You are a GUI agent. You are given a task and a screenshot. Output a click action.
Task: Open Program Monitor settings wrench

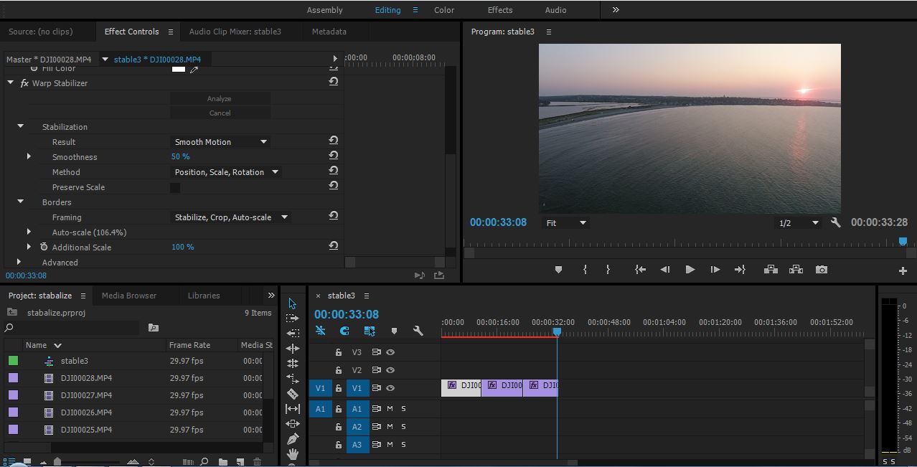[x=835, y=222]
